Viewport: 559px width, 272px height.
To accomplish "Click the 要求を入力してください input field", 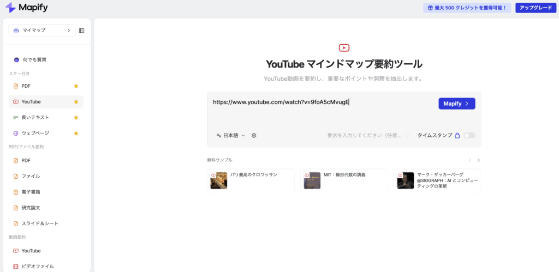I will [366, 135].
